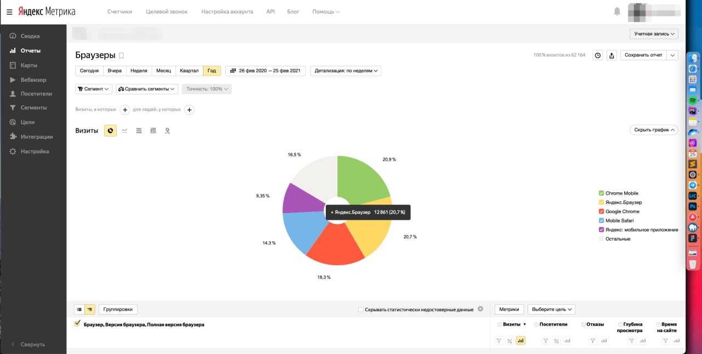The image size is (702, 354).
Task: Open the Помощь menu in the top bar
Action: (326, 12)
